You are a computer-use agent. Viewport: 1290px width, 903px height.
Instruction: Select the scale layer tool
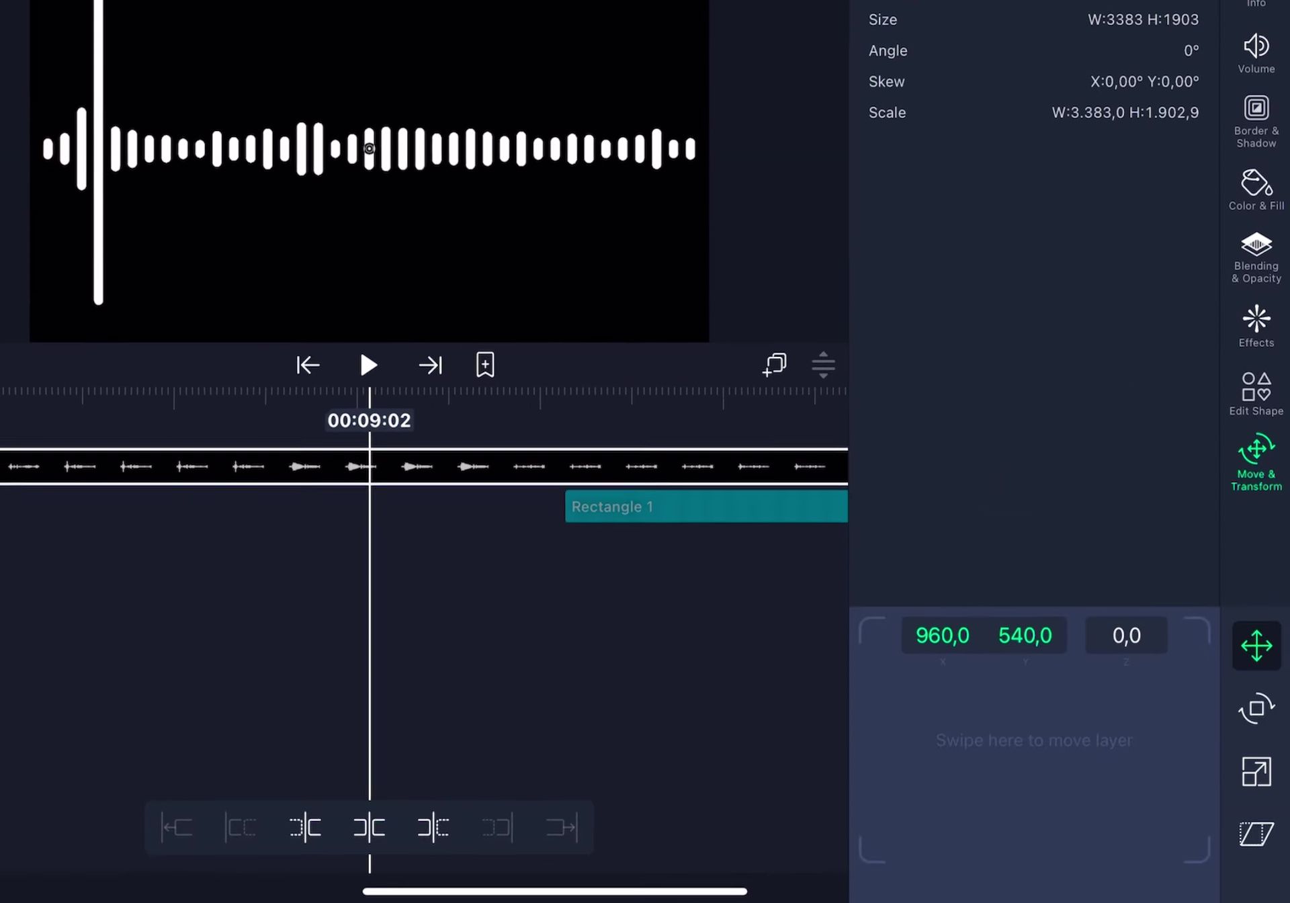coord(1256,771)
